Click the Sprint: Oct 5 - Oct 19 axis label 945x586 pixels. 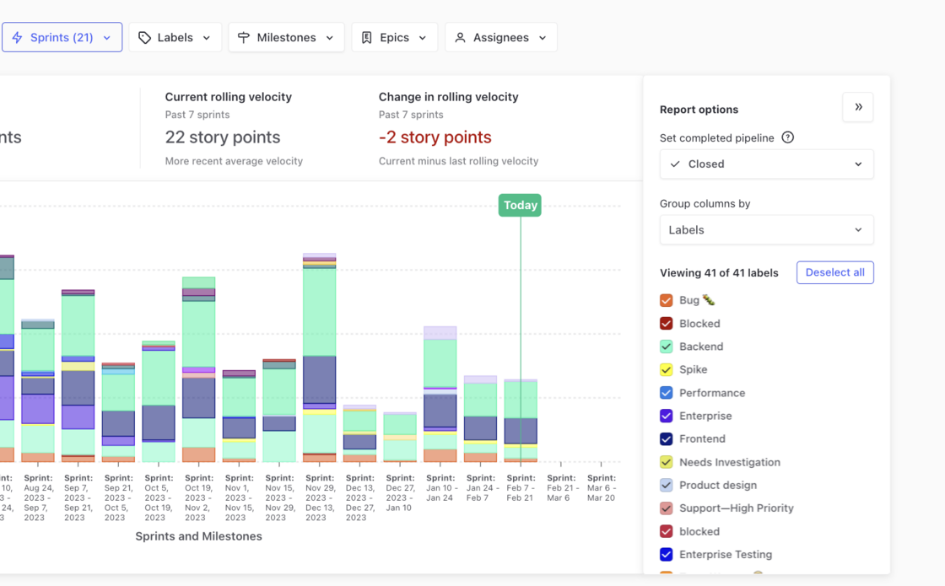(x=159, y=497)
